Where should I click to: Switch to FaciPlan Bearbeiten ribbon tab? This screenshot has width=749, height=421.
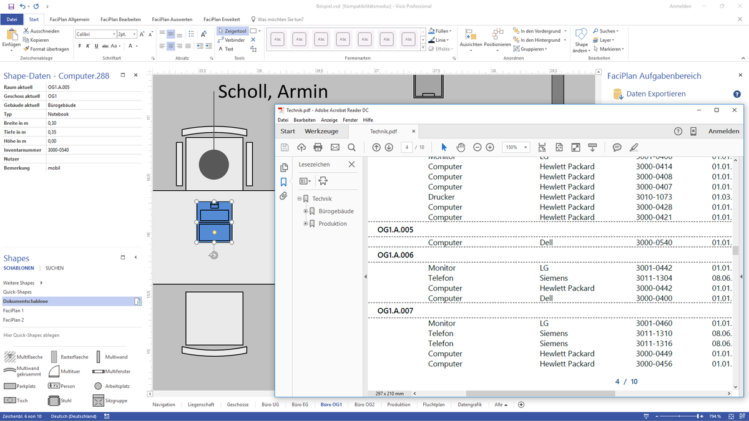(x=122, y=19)
